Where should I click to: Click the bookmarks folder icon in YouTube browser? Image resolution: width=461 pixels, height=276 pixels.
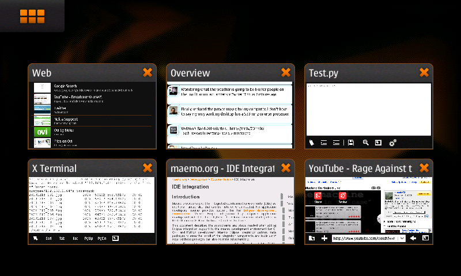pos(312,238)
